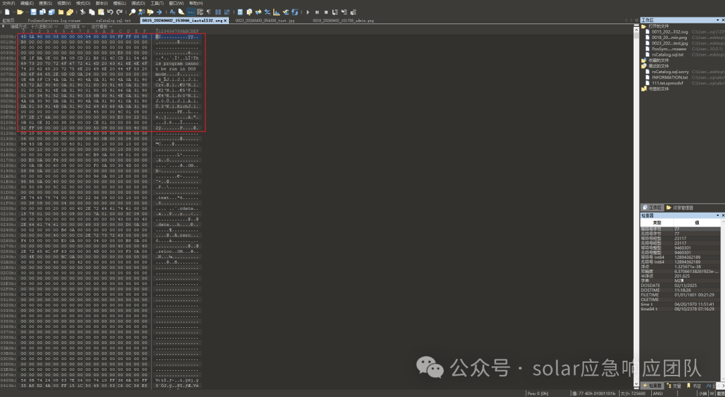
Task: Create a new file with toolbar icon
Action: 7,12
